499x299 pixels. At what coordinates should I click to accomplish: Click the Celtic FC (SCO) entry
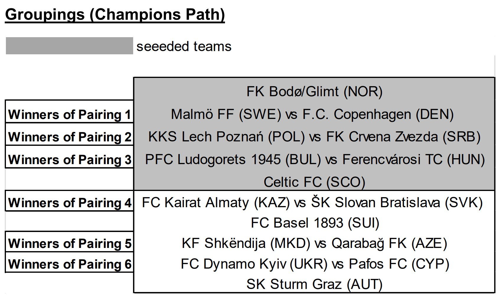coord(314,182)
